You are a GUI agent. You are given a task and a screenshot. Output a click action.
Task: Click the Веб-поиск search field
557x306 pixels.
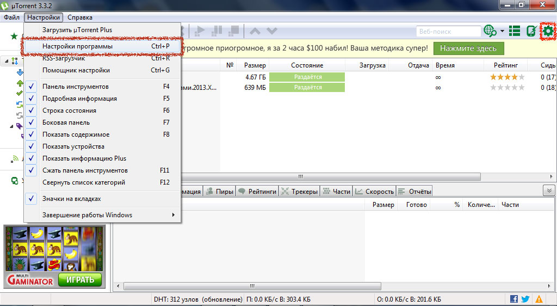pyautogui.click(x=448, y=31)
